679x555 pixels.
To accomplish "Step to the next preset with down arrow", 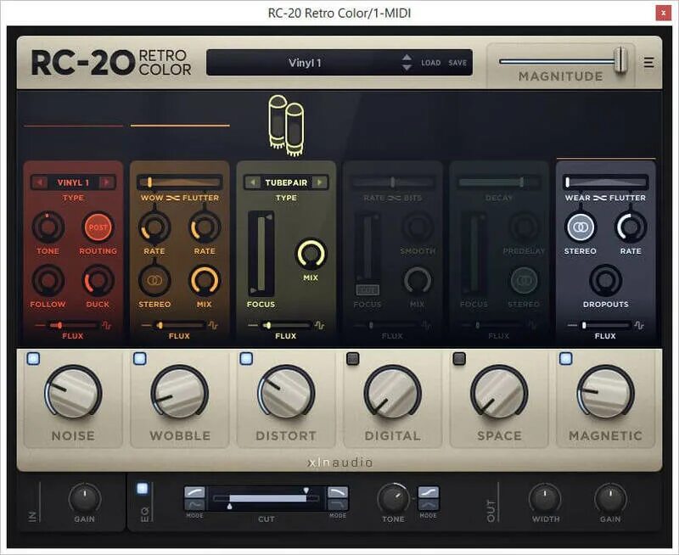I will tap(407, 68).
